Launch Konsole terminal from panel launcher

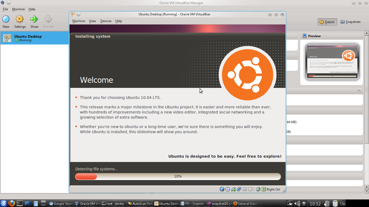click(x=19, y=203)
